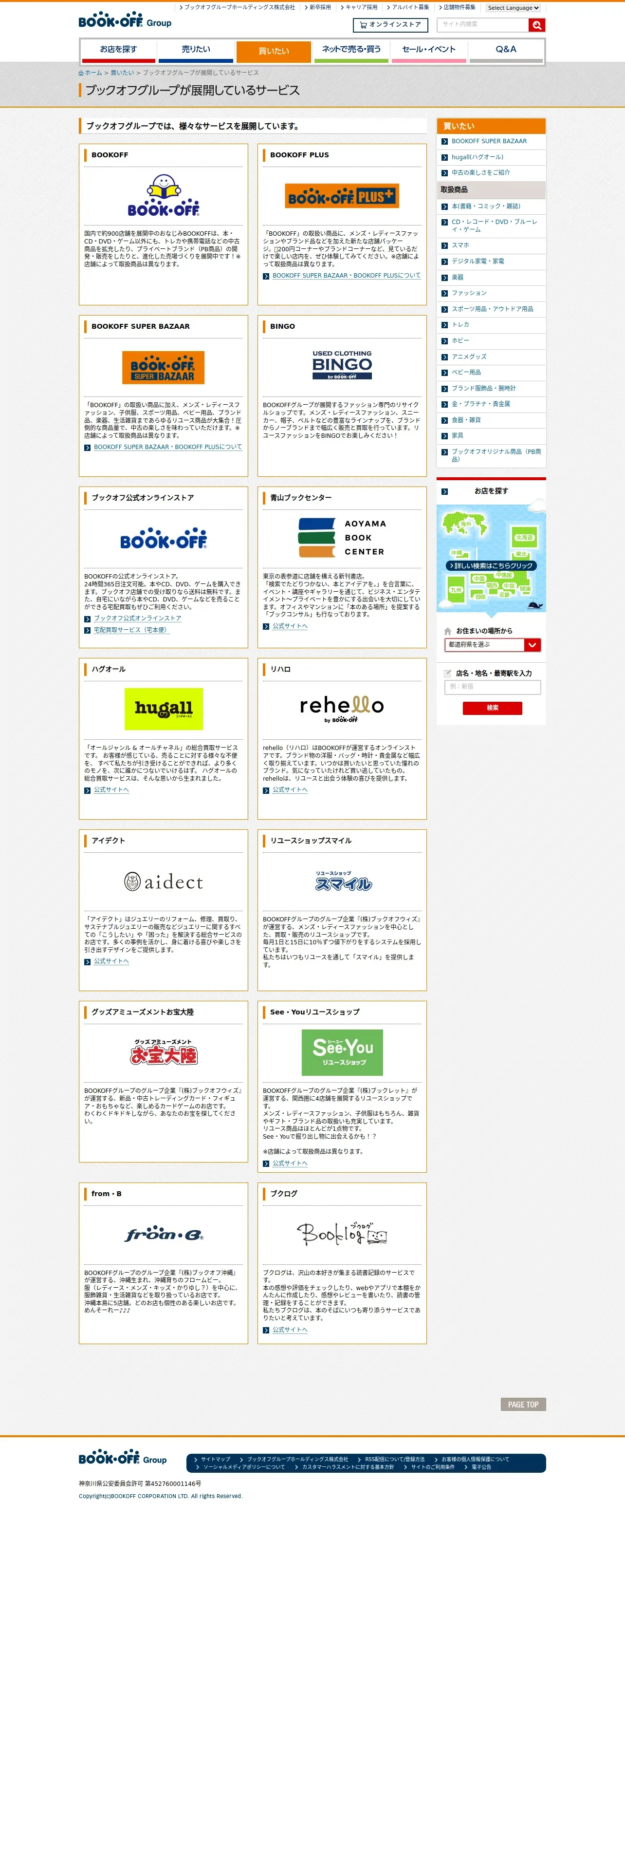Open the 都道府県を選ぶ dropdown
This screenshot has width=625, height=1876.
tap(493, 644)
